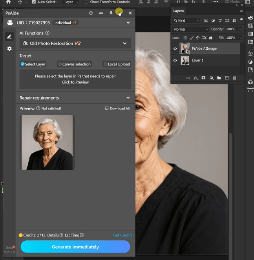Pin the PsAide panel
Image resolution: width=254 pixels, height=260 pixels.
[x=111, y=13]
